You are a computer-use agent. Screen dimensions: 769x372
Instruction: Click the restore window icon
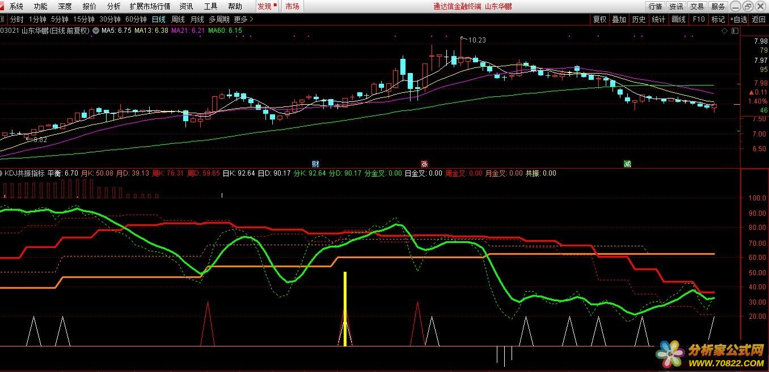(x=748, y=6)
